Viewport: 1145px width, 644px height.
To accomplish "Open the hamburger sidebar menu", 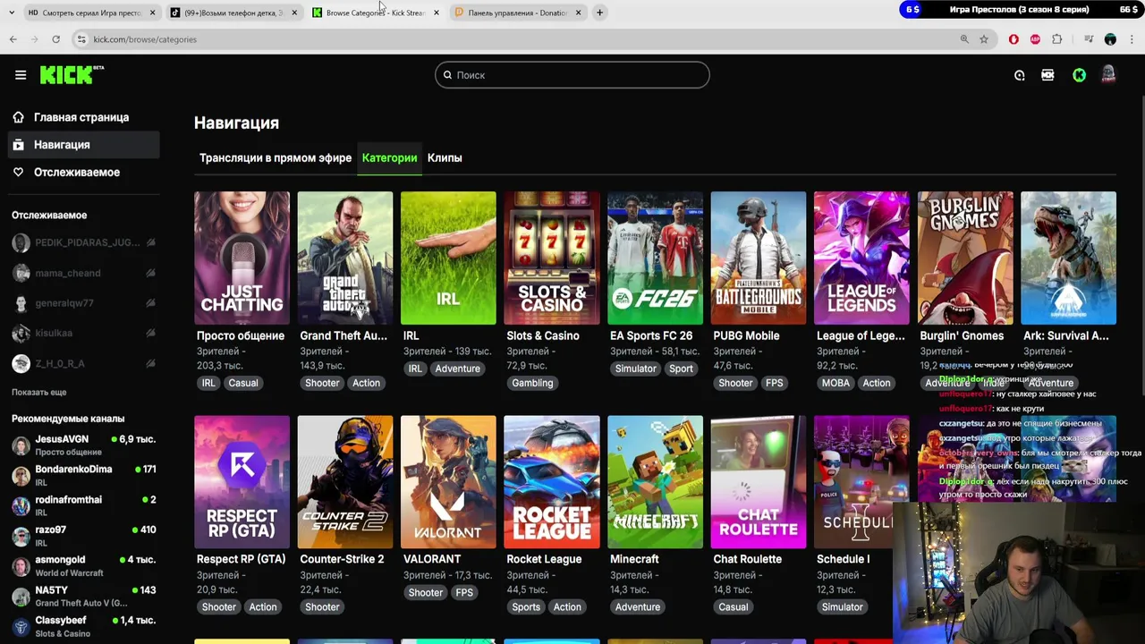I will [21, 75].
